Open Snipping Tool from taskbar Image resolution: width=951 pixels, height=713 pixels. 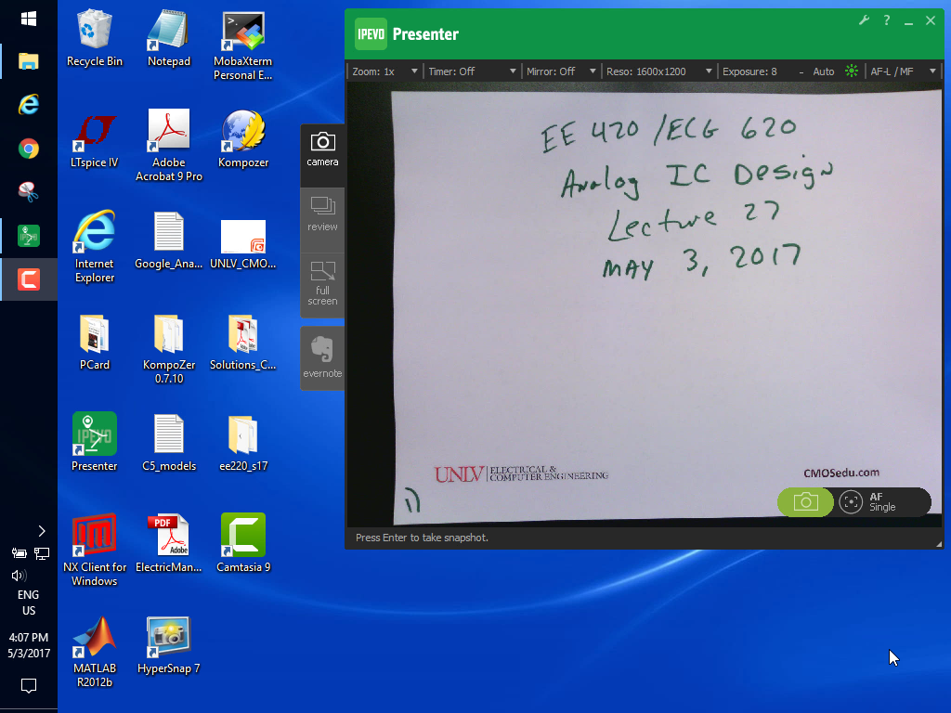(29, 191)
